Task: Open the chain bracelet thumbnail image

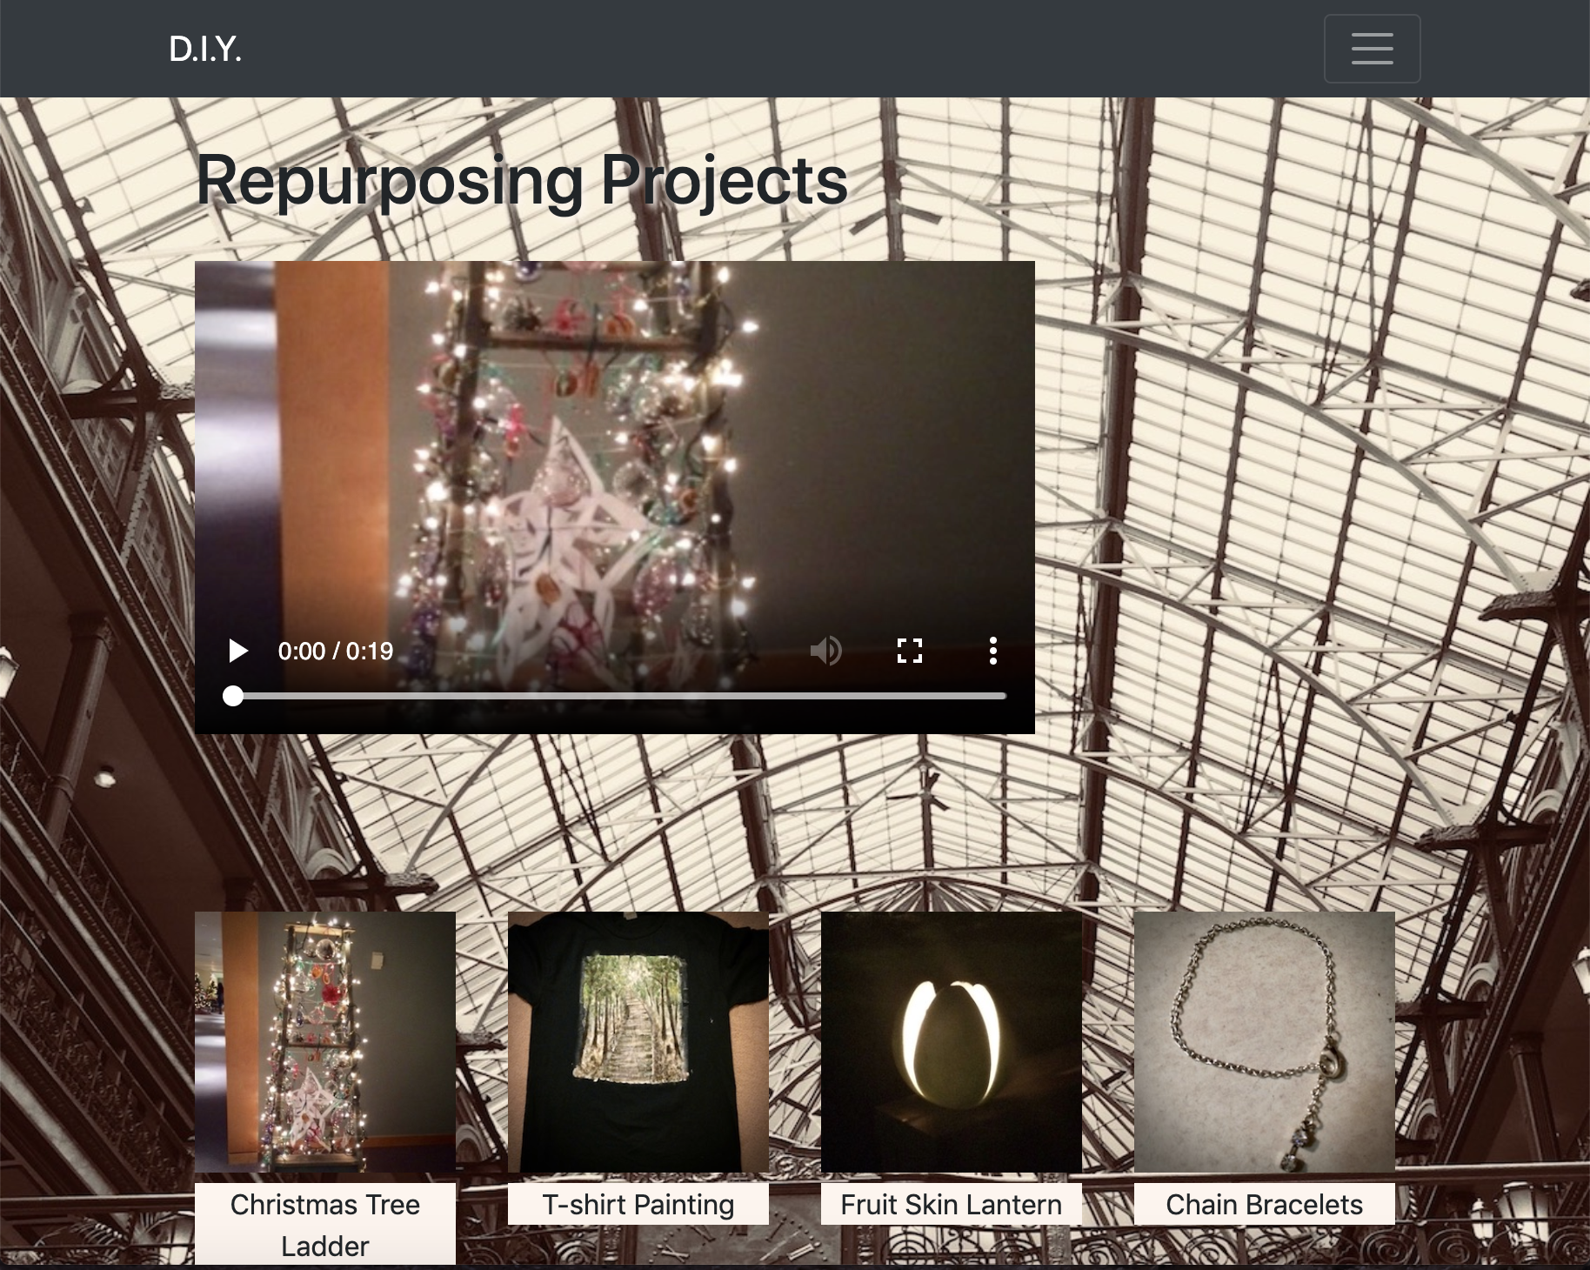Action: [1265, 1042]
